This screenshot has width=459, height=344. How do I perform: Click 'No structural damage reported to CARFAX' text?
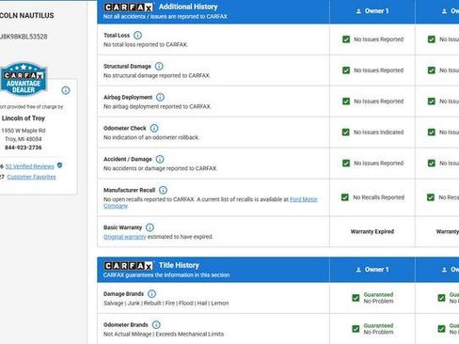[x=157, y=75]
